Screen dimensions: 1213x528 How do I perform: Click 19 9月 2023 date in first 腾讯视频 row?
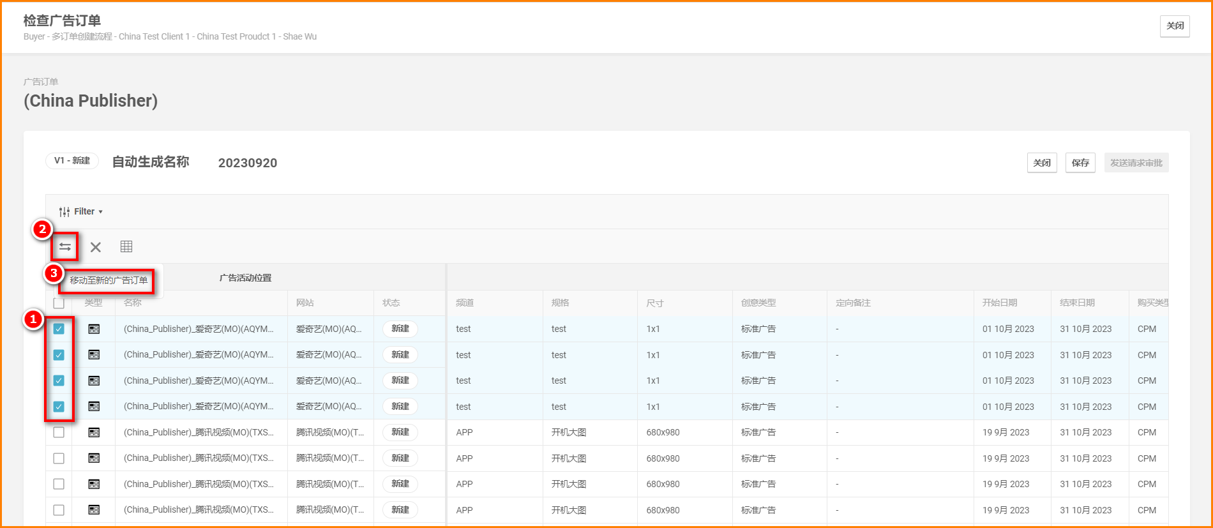point(1006,432)
